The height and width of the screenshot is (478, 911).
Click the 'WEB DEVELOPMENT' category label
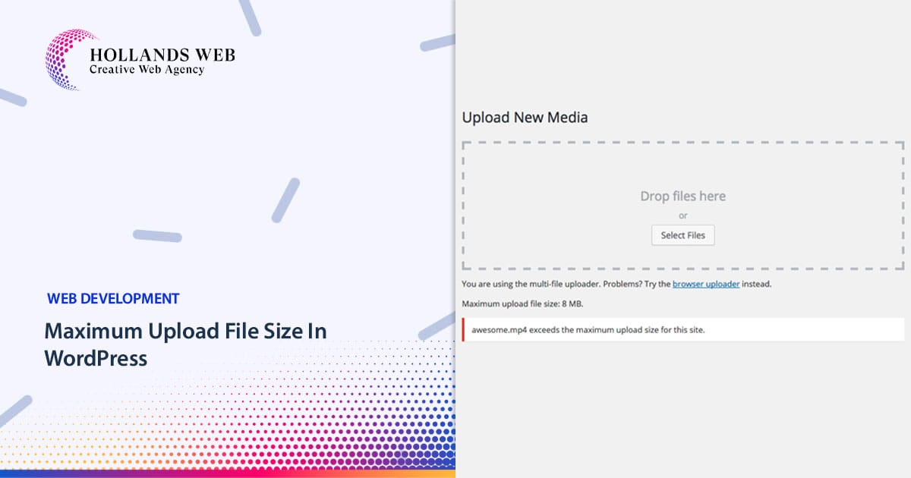tap(113, 298)
